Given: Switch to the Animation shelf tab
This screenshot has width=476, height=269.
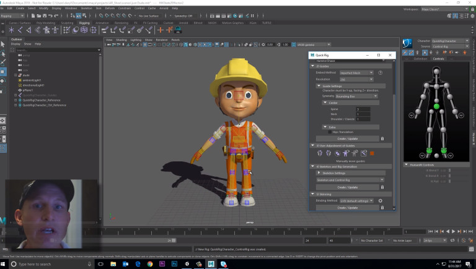Looking at the screenshot, I should [102, 23].
